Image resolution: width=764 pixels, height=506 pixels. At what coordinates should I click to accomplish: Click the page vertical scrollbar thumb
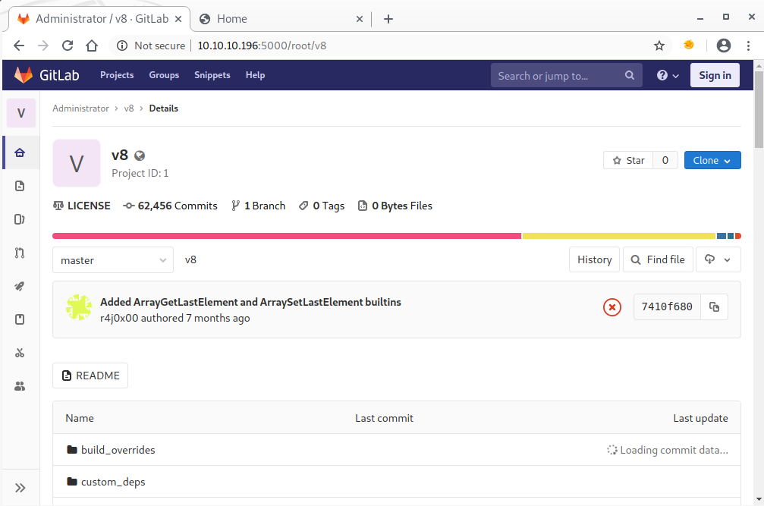[x=759, y=109]
